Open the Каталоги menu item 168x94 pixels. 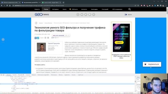click(84, 9)
